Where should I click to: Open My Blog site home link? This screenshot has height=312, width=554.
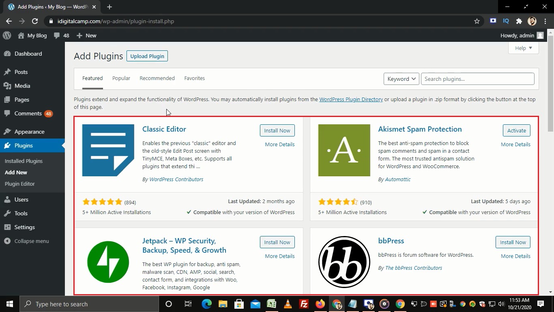tap(32, 35)
